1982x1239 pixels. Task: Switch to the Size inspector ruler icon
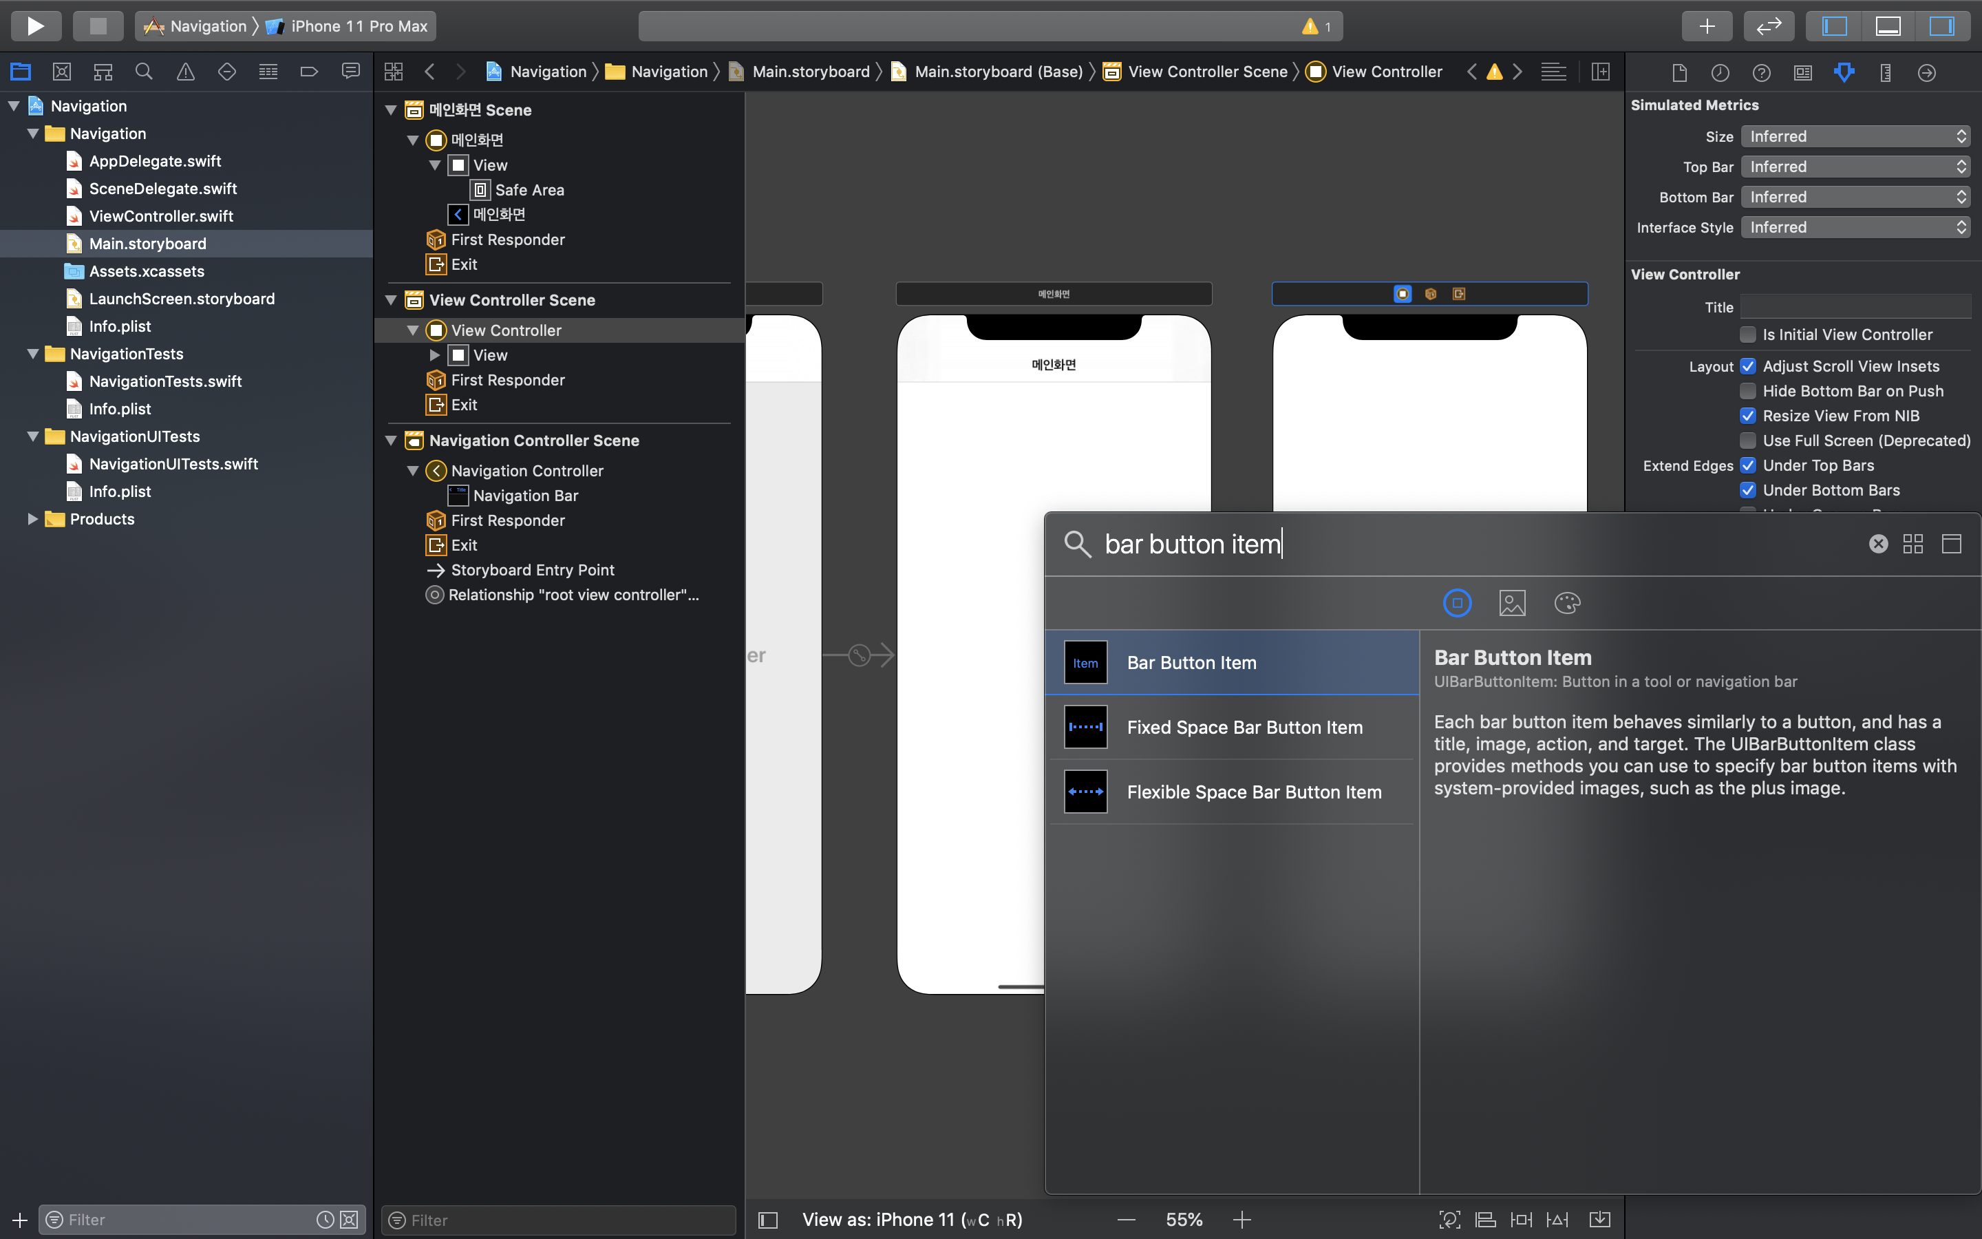pyautogui.click(x=1886, y=73)
